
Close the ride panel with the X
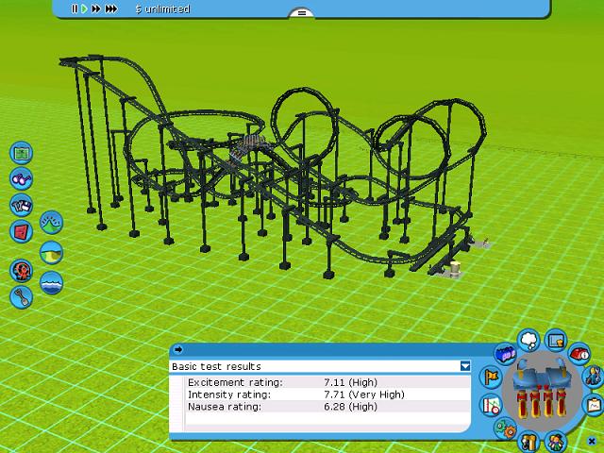point(592,441)
